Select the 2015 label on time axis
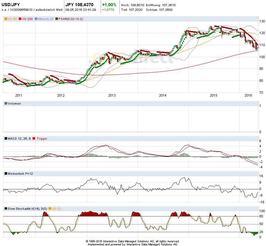 (213, 95)
